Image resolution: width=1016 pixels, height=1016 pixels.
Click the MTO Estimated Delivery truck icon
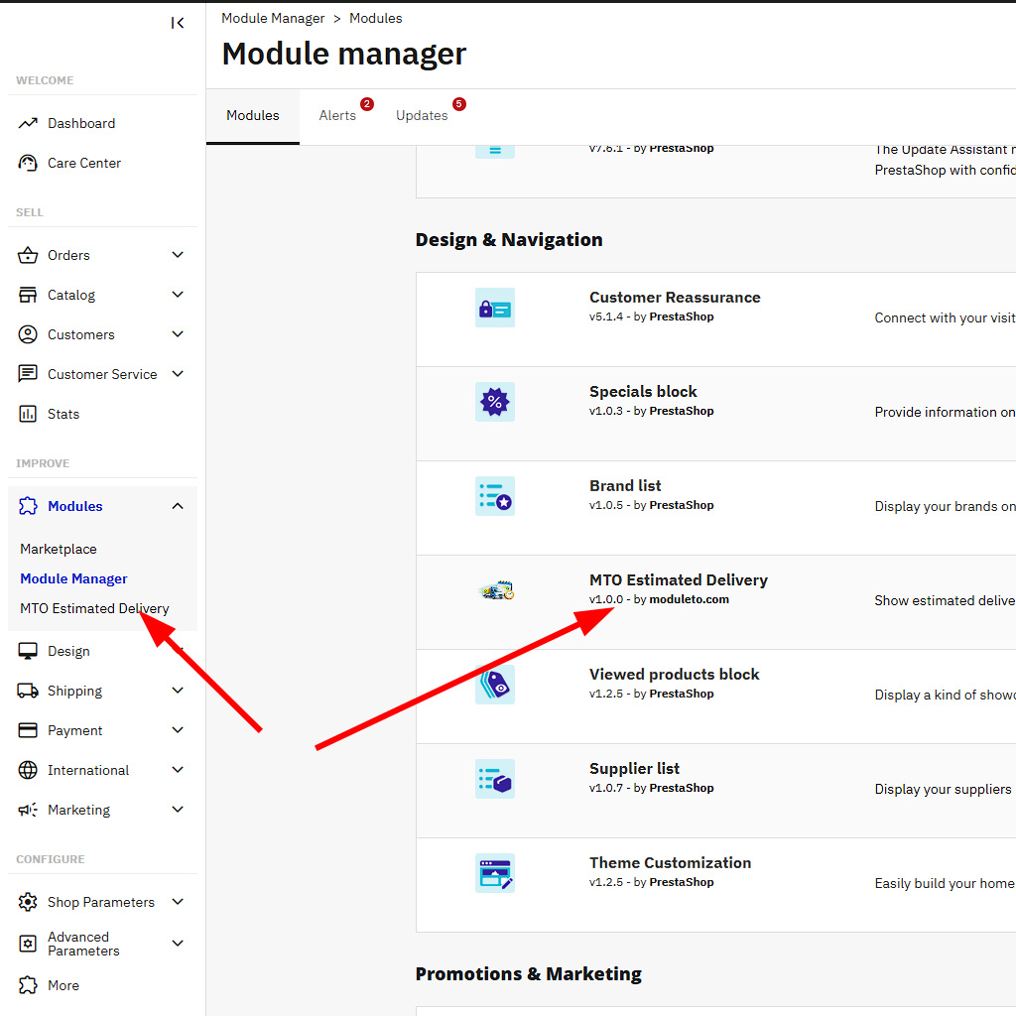[x=495, y=591]
